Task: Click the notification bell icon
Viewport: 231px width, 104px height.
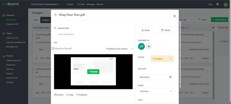Action: pyautogui.click(x=217, y=4)
